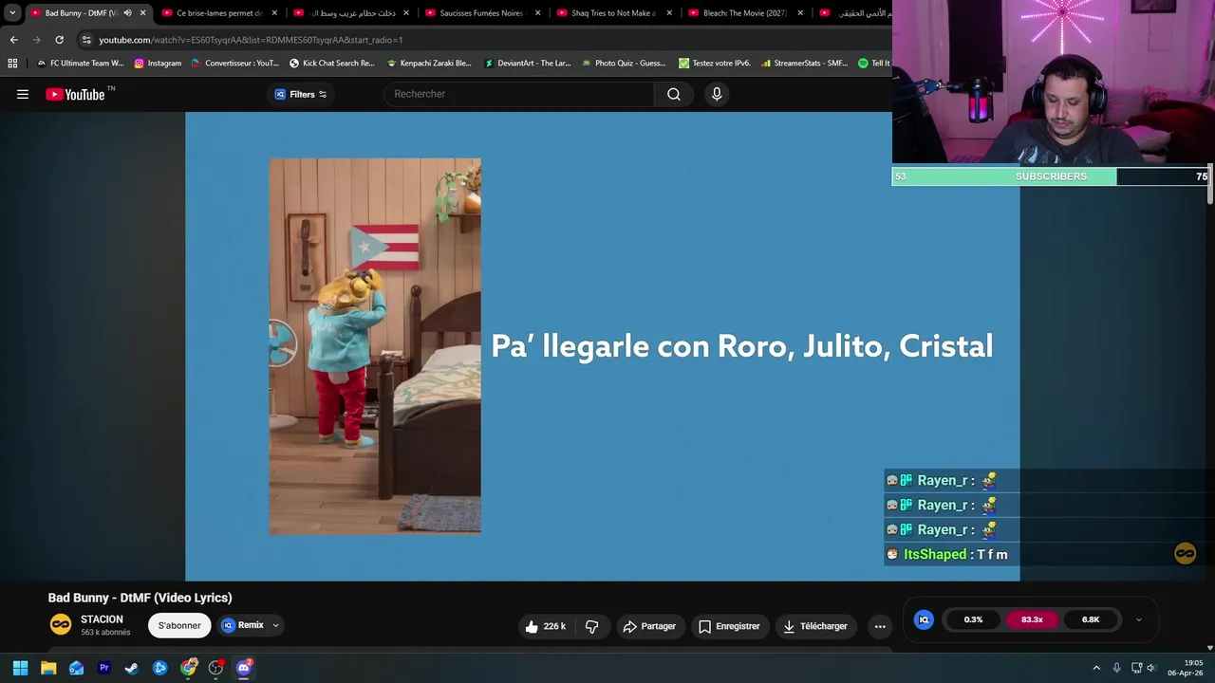Screen dimensions: 1215x683
Task: Click the 0.3% vidIQ stat pill
Action: pos(973,619)
